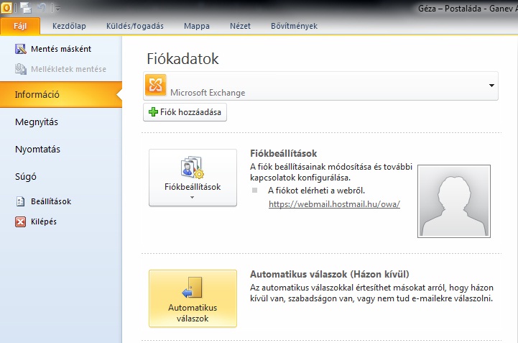Viewport: 518px width, 343px height.
Task: Open the webmail.hostmail.hu/owa link
Action: 334,204
